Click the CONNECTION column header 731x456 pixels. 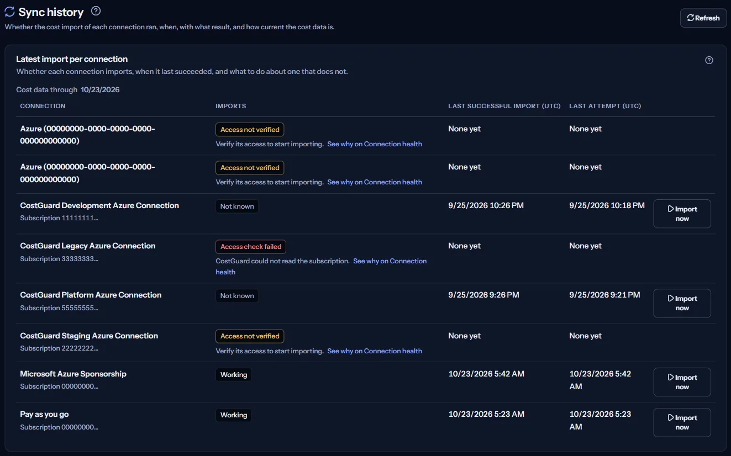(x=43, y=106)
